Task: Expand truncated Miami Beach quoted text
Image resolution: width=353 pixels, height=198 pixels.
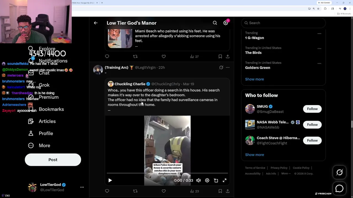Action: click(x=136, y=46)
